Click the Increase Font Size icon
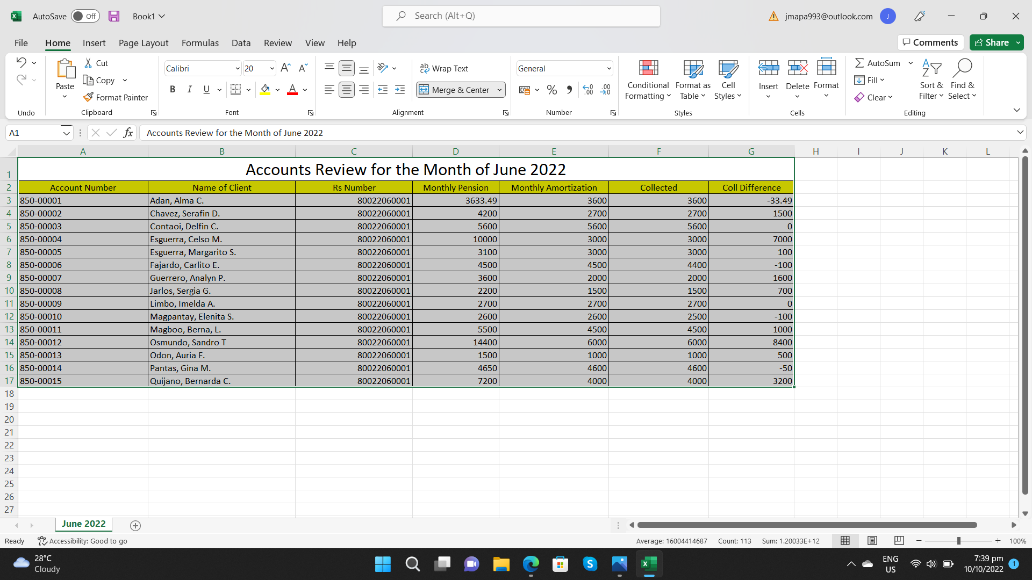This screenshot has width=1032, height=580. [285, 68]
